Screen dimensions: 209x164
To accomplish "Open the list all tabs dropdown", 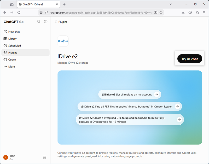I will pyautogui.click(x=170, y=4).
